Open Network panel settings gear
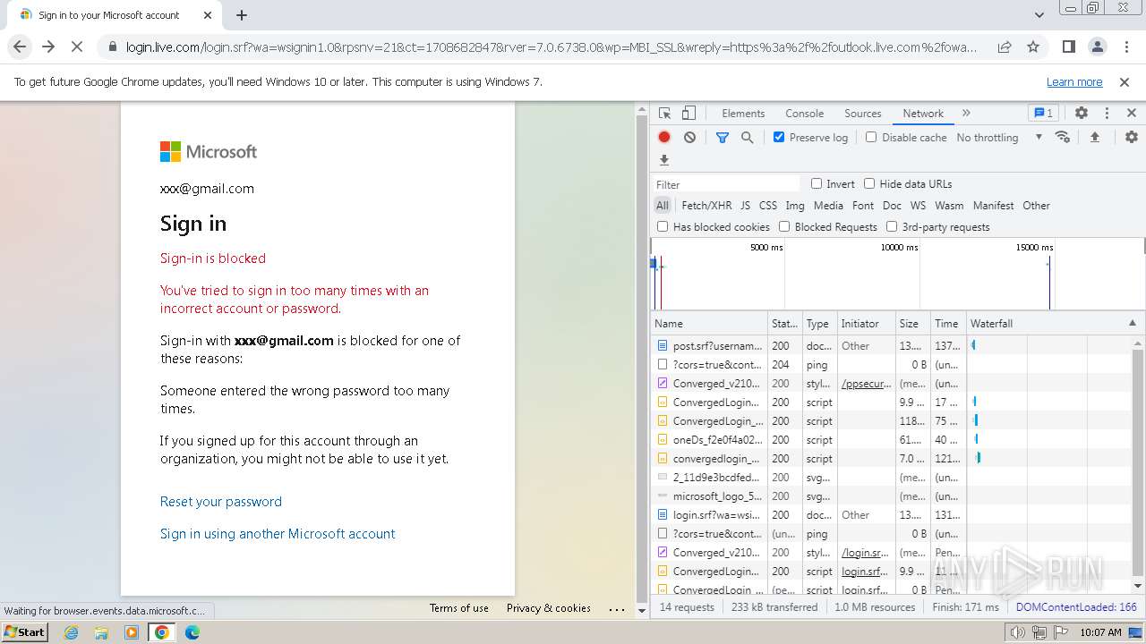 (x=1132, y=138)
